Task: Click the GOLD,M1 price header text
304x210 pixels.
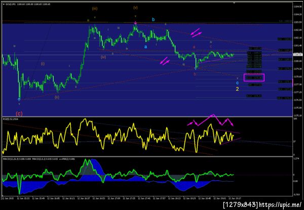Action: click(28, 4)
